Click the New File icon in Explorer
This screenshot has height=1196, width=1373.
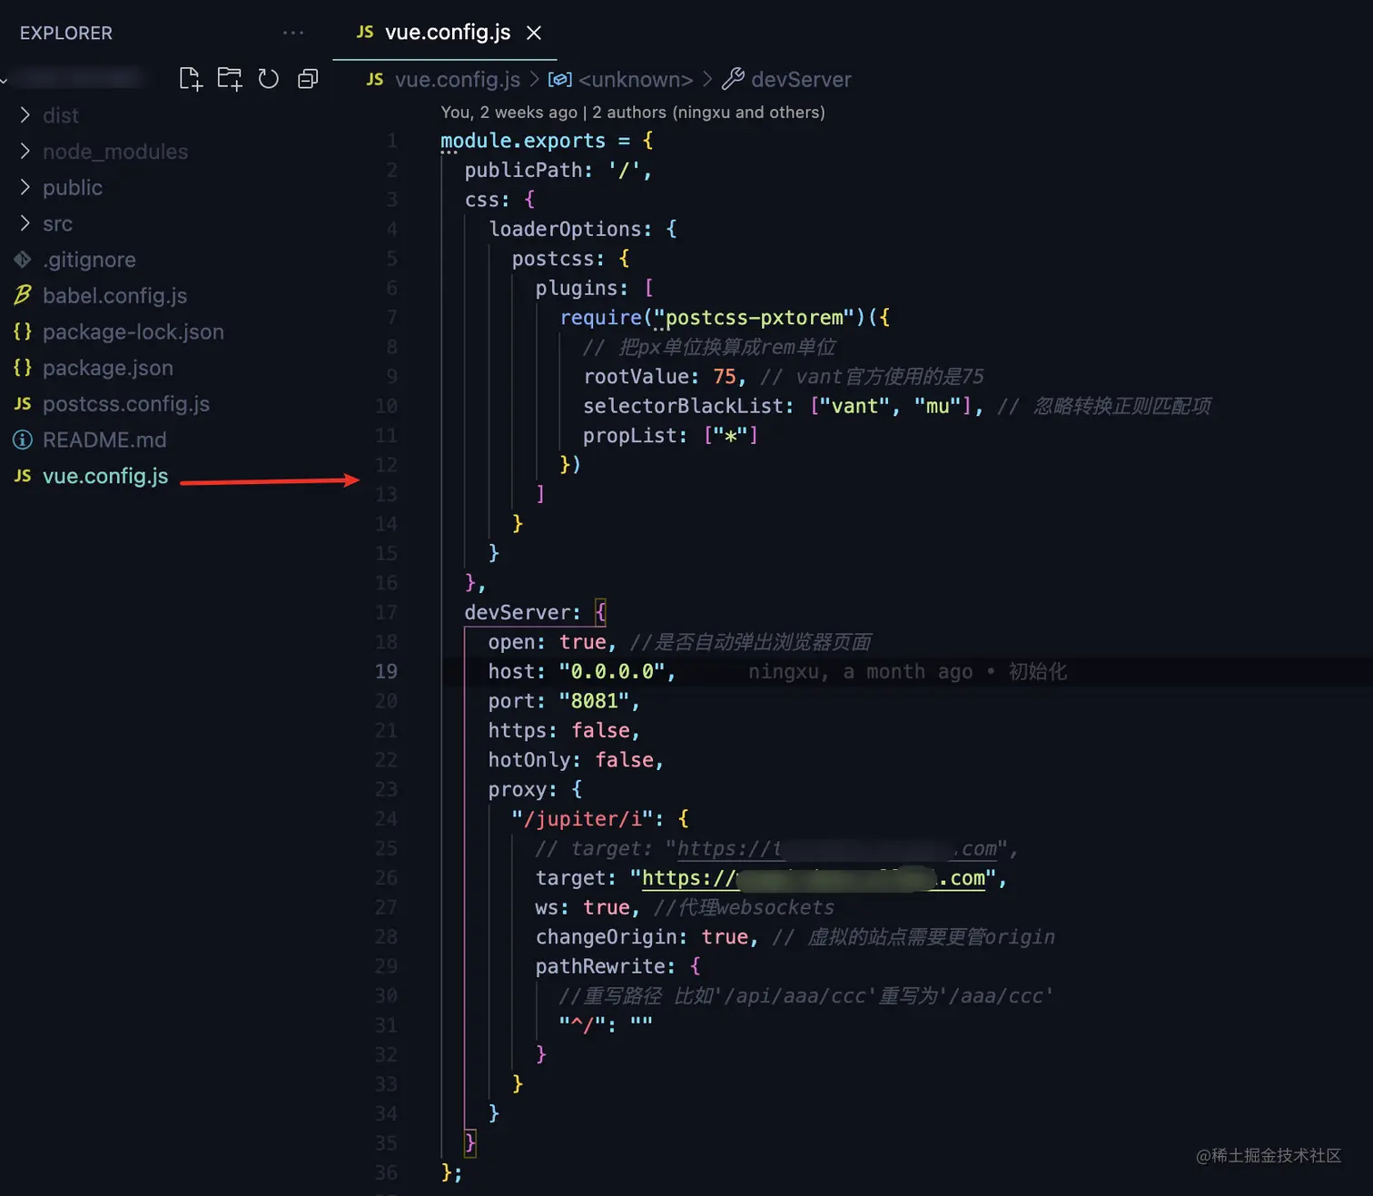point(190,79)
